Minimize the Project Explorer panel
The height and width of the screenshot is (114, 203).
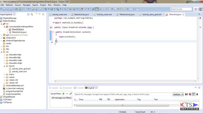pyautogui.click(x=40, y=14)
